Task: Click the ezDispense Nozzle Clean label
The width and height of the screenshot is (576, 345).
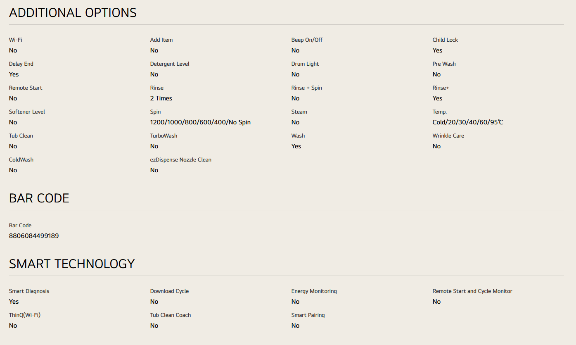Action: (x=181, y=160)
